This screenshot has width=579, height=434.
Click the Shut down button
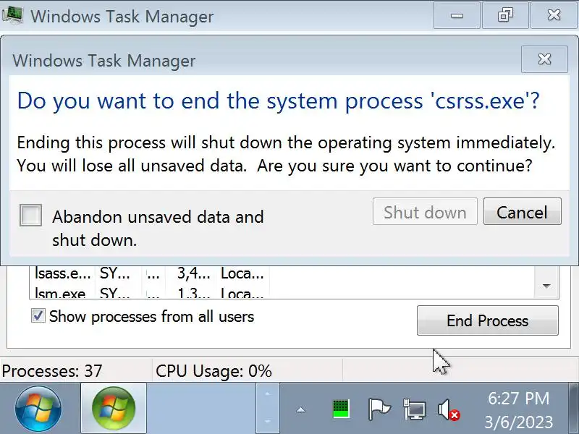[x=425, y=212]
